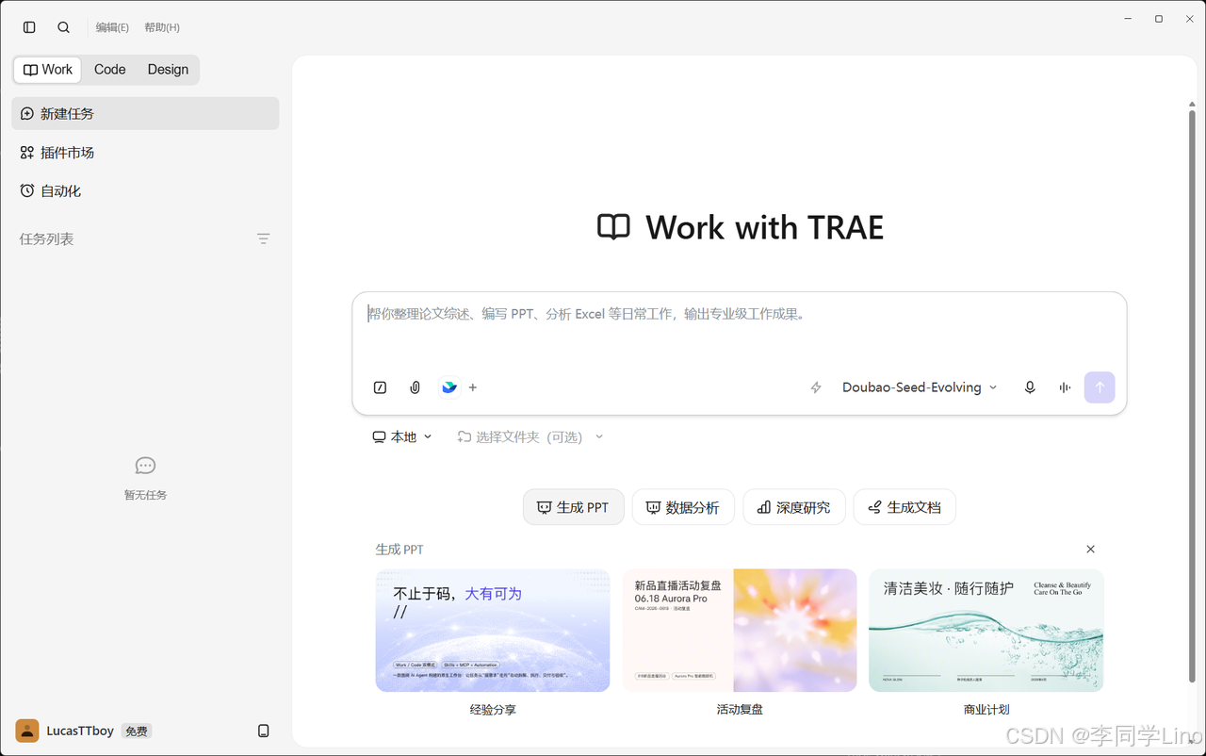Click the LucasTTboy user avatar

(x=27, y=731)
